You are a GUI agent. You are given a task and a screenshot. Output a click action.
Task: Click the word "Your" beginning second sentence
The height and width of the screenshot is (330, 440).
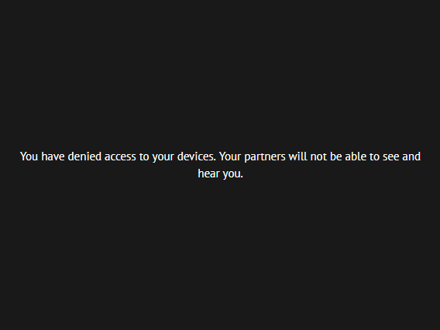click(x=230, y=156)
